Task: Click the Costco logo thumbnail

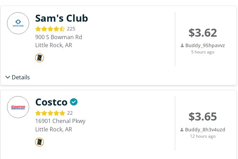Action: tap(18, 107)
